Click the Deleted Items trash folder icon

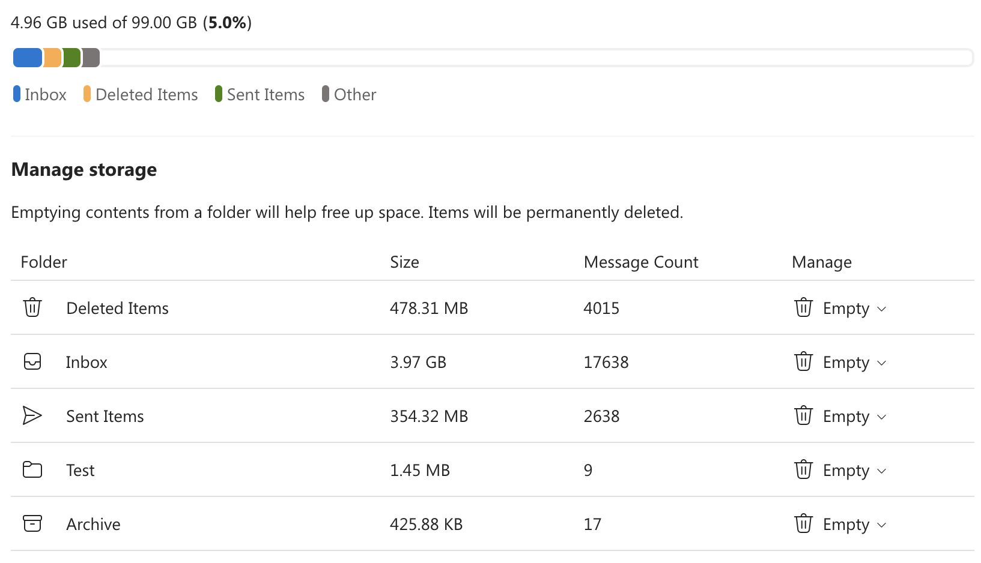click(32, 307)
